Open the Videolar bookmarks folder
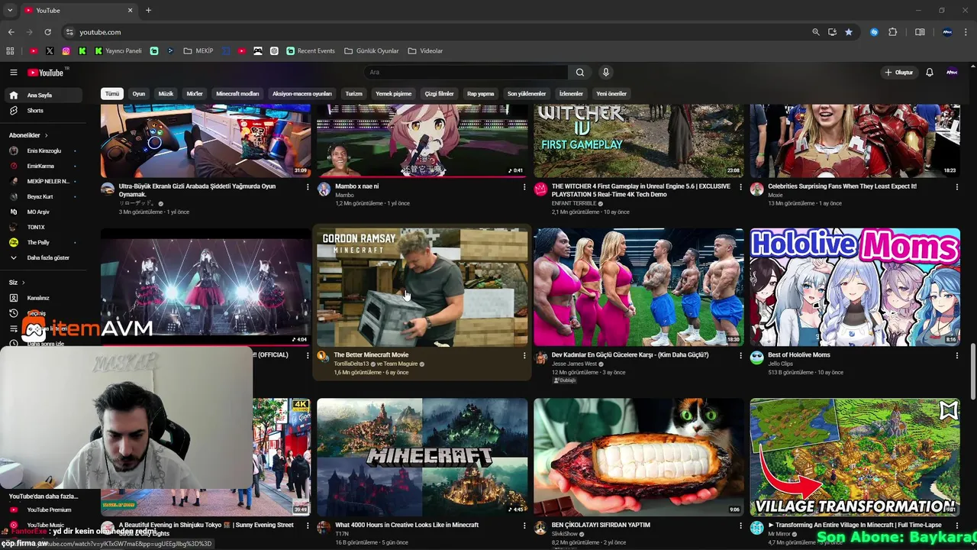 (x=425, y=51)
